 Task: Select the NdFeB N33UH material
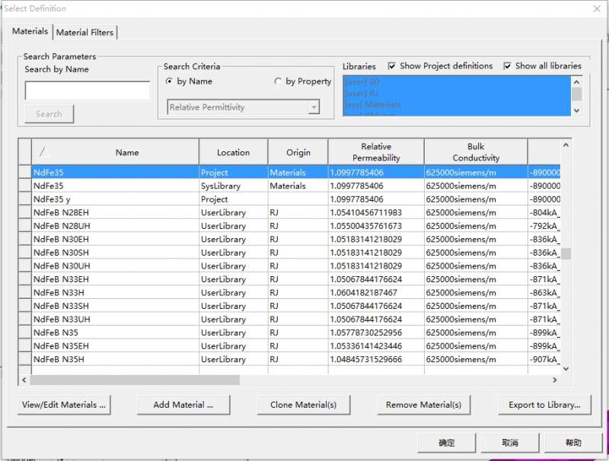[296, 319]
